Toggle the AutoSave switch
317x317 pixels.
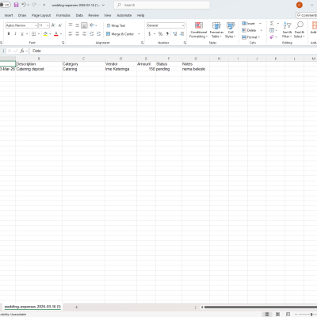pos(5,5)
